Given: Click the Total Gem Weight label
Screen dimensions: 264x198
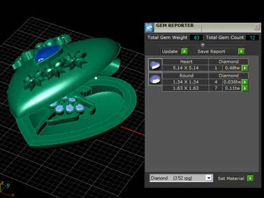Looking at the screenshot, I should click(x=167, y=37).
